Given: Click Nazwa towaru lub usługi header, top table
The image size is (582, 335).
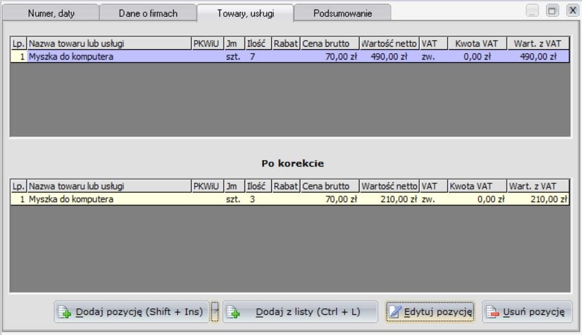Looking at the screenshot, I should (108, 43).
